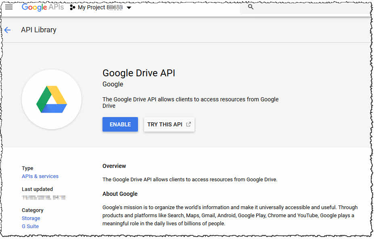Viewport: 374px width, 239px height.
Task: Open the Storage category link
Action: pyautogui.click(x=31, y=218)
